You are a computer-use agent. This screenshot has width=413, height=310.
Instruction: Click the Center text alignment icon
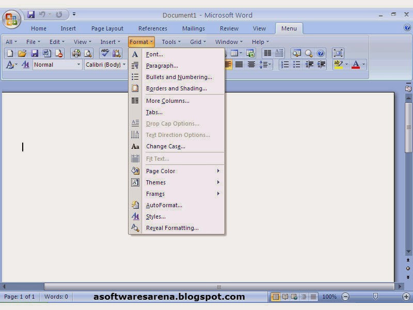251,64
